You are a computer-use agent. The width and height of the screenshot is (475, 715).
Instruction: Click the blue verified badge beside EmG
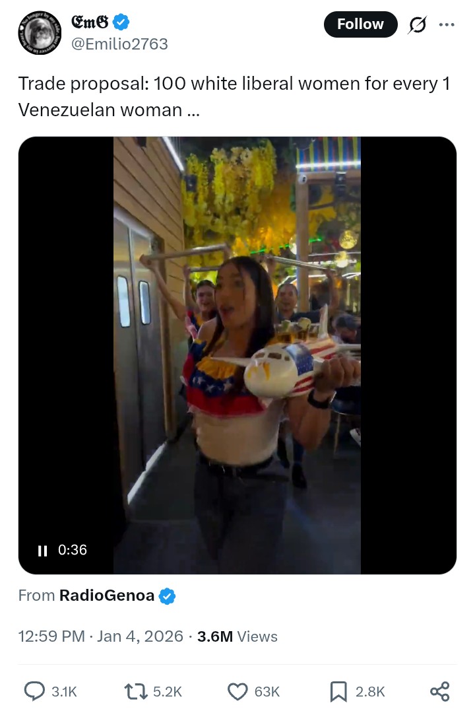121,22
